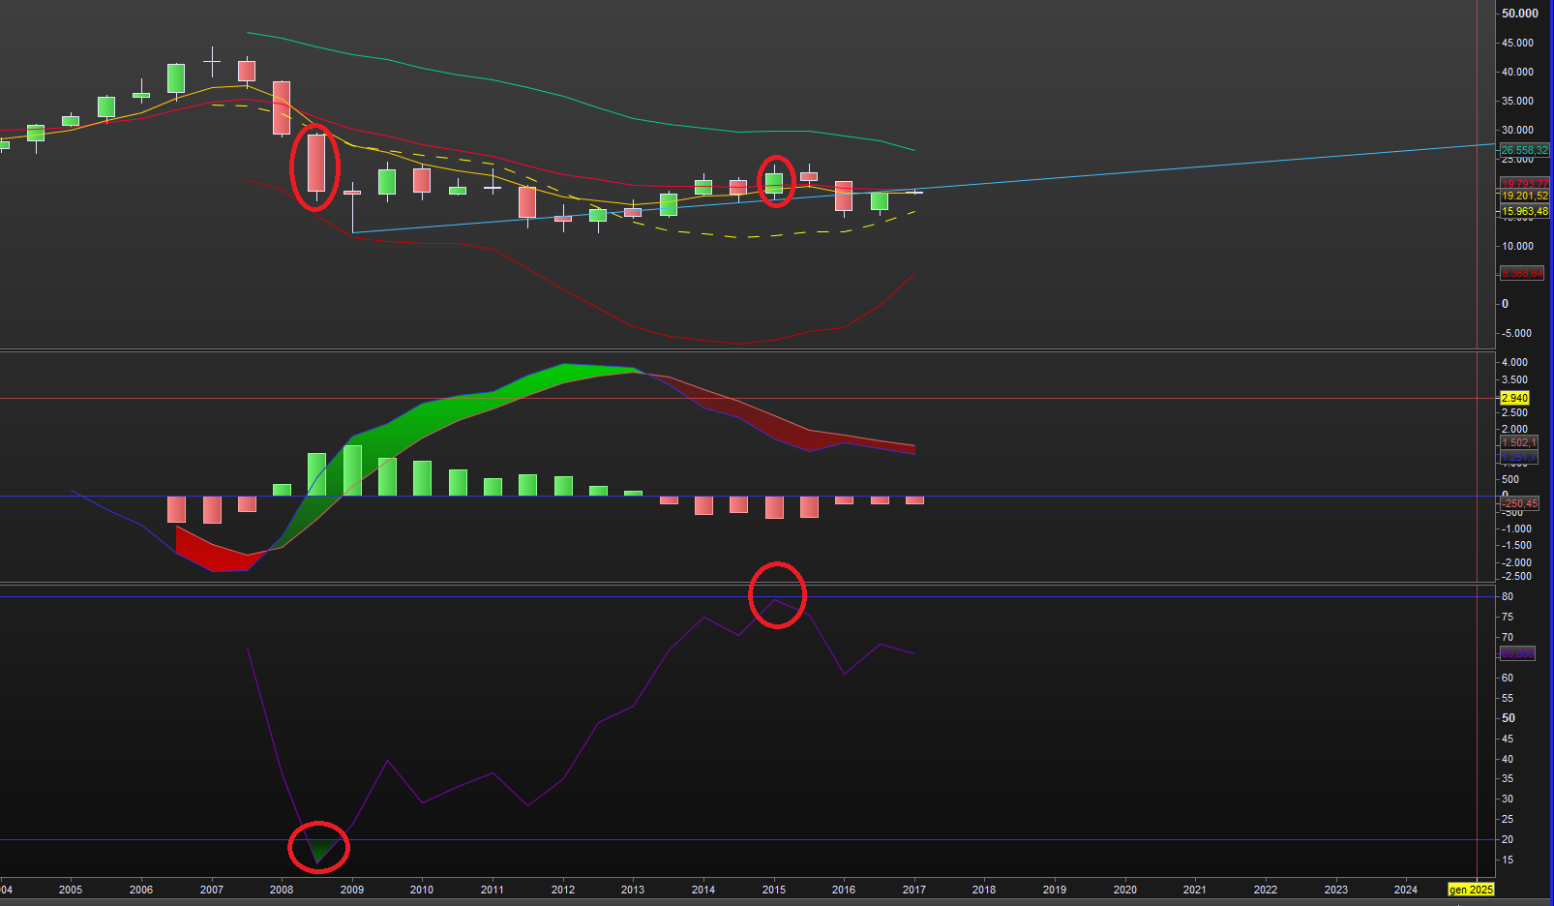Select the yellow 15.963,48 price label
Image resolution: width=1554 pixels, height=906 pixels.
point(1524,211)
